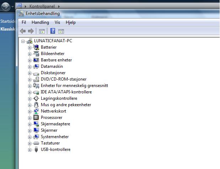This screenshot has width=220, height=169.
Task: Open the Handling menu
Action: (40, 22)
